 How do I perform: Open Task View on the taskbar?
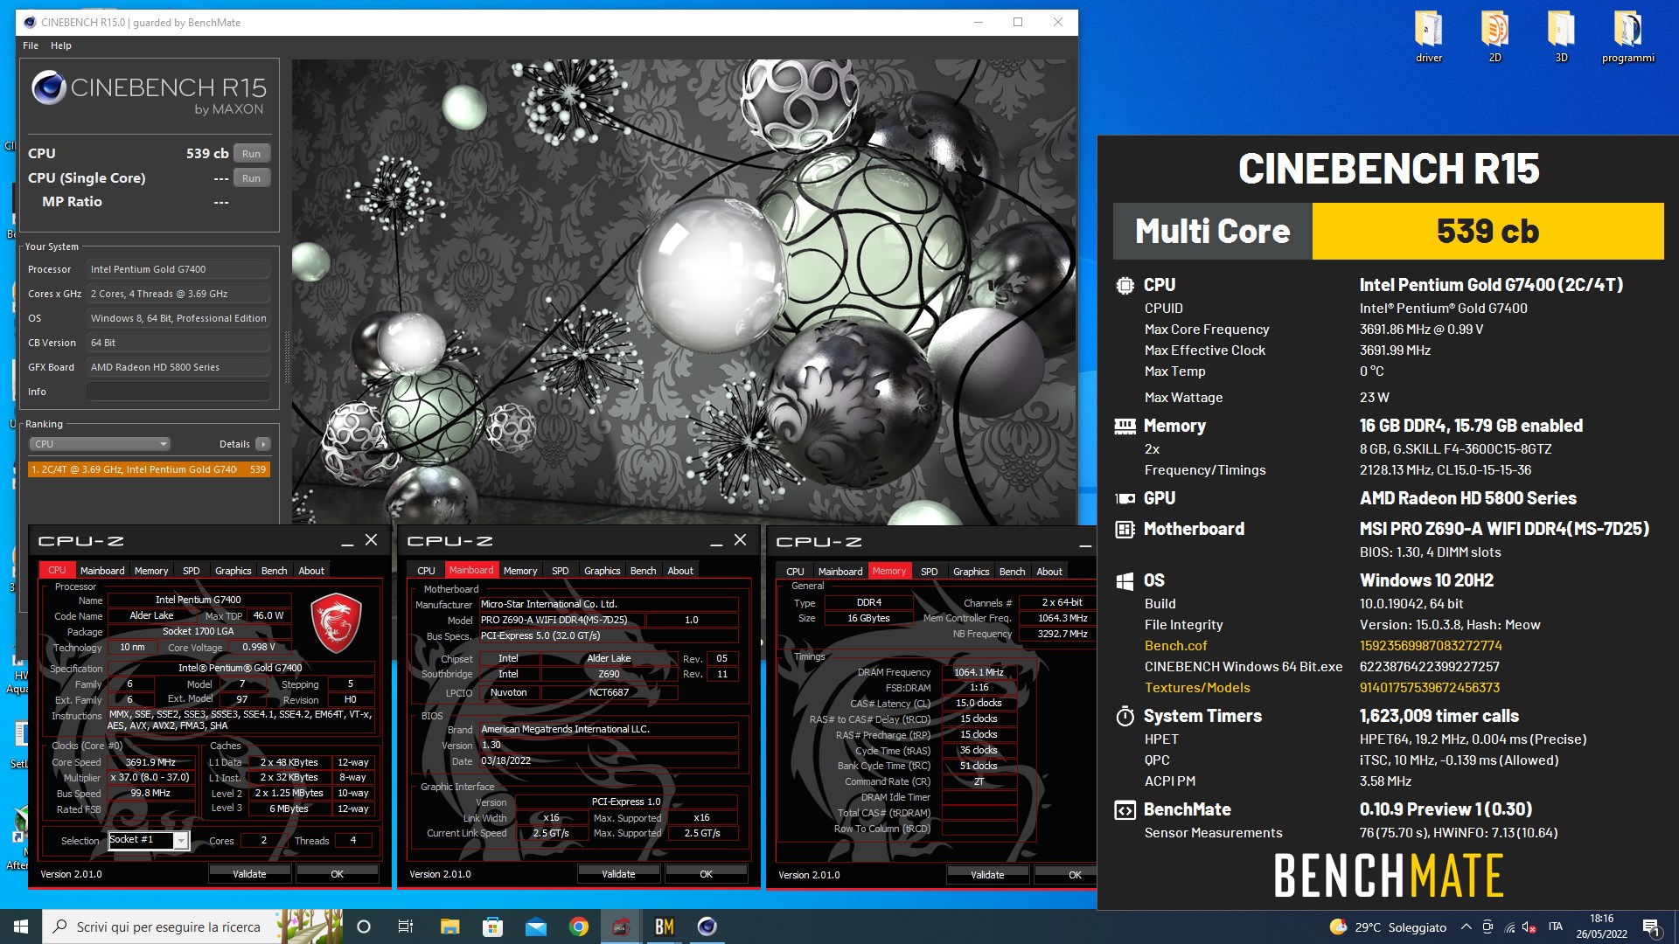(406, 927)
